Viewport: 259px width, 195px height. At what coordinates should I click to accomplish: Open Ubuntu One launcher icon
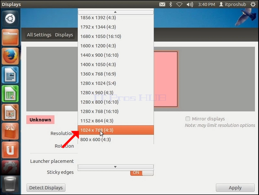(x=10, y=150)
